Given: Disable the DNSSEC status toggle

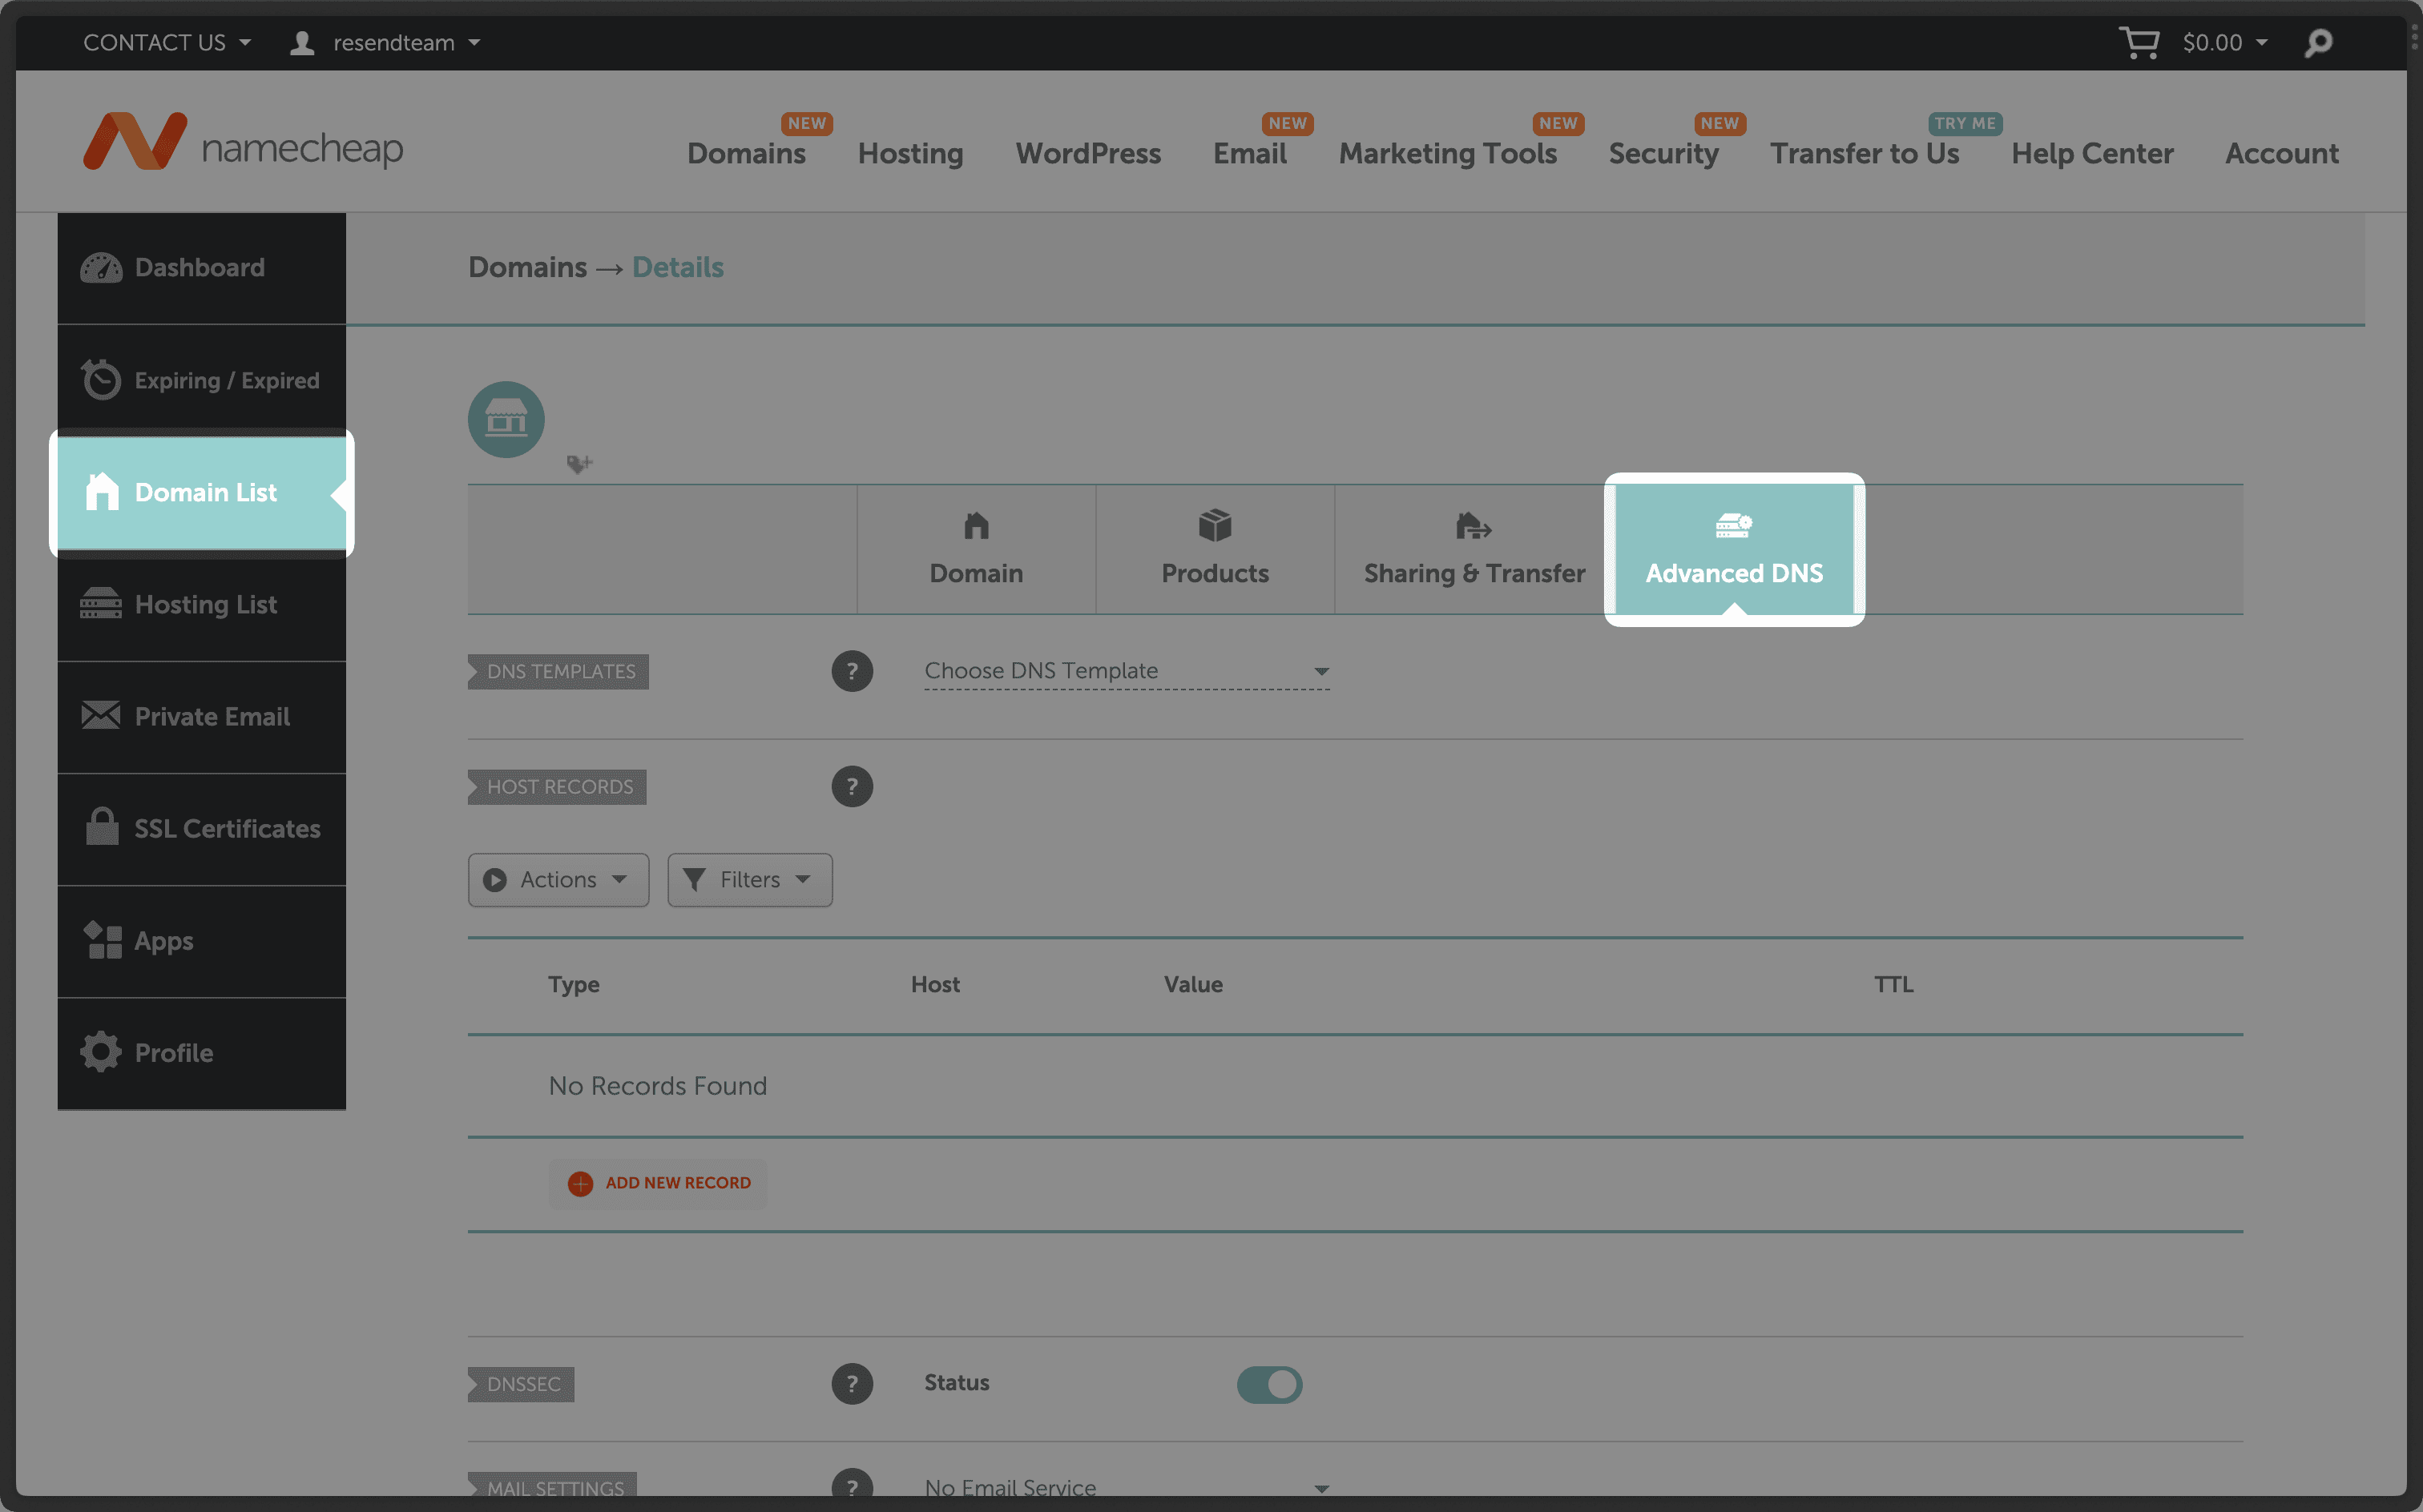Looking at the screenshot, I should [x=1269, y=1384].
